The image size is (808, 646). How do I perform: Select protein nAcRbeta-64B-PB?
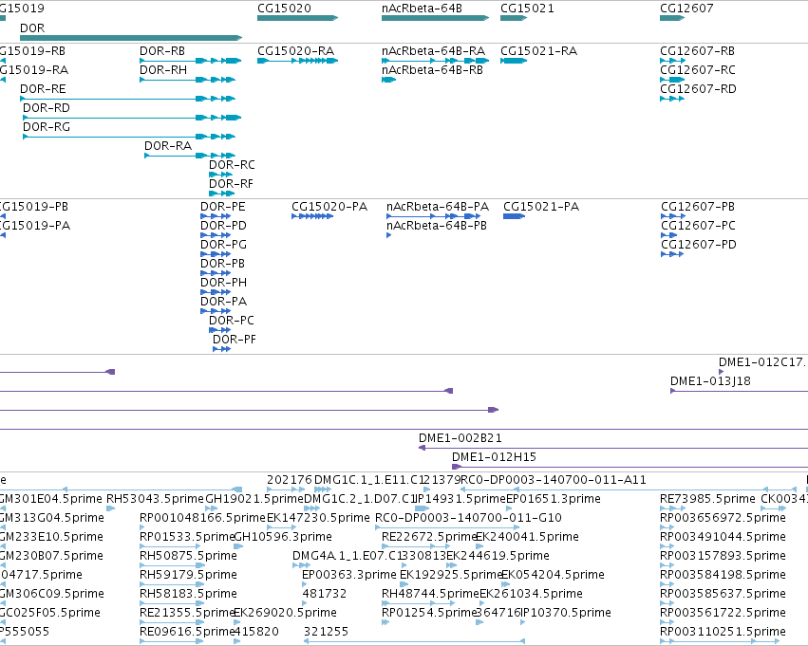(x=389, y=235)
